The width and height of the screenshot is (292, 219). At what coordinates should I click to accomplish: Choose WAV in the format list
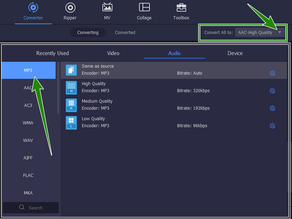(x=29, y=140)
